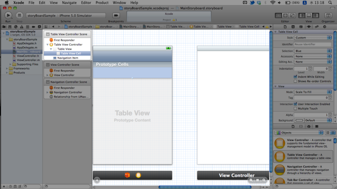The width and height of the screenshot is (337, 189).
Task: Open the Organizer window
Action: click(328, 16)
